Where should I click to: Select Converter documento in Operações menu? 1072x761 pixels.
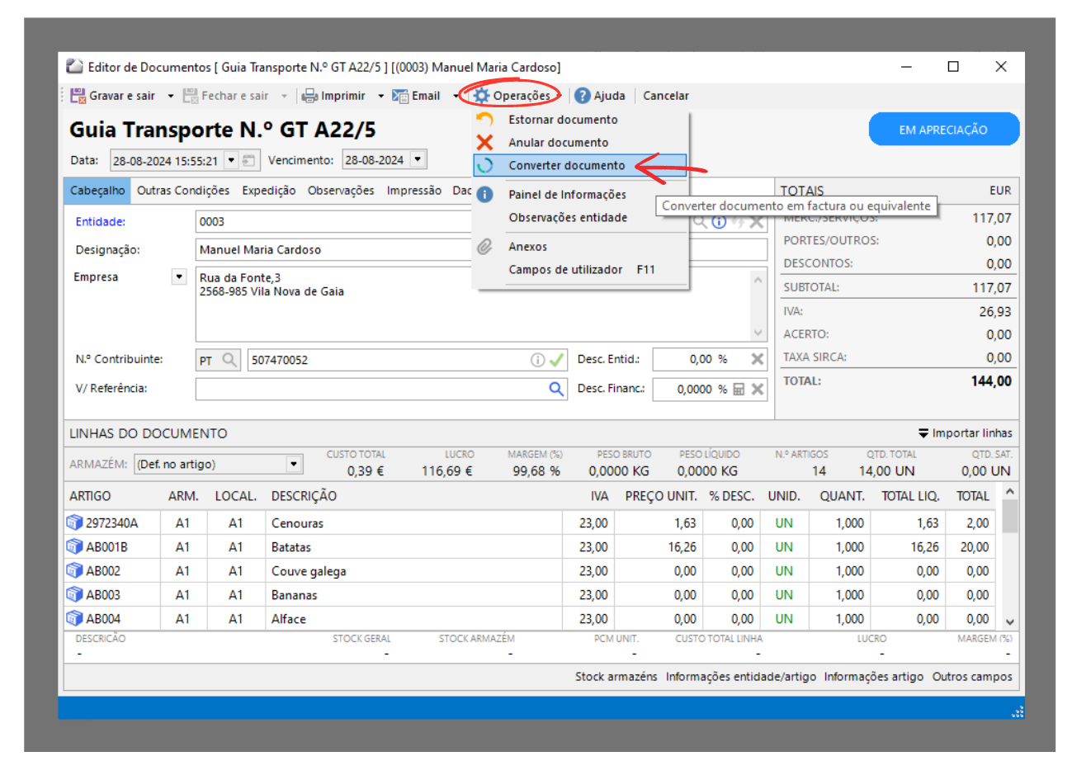(x=566, y=166)
